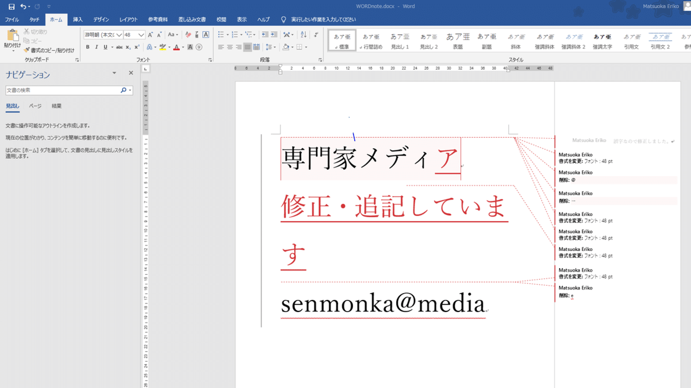Pick the yellow text highlight color
Viewport: 691px width, 388px height.
click(x=162, y=47)
